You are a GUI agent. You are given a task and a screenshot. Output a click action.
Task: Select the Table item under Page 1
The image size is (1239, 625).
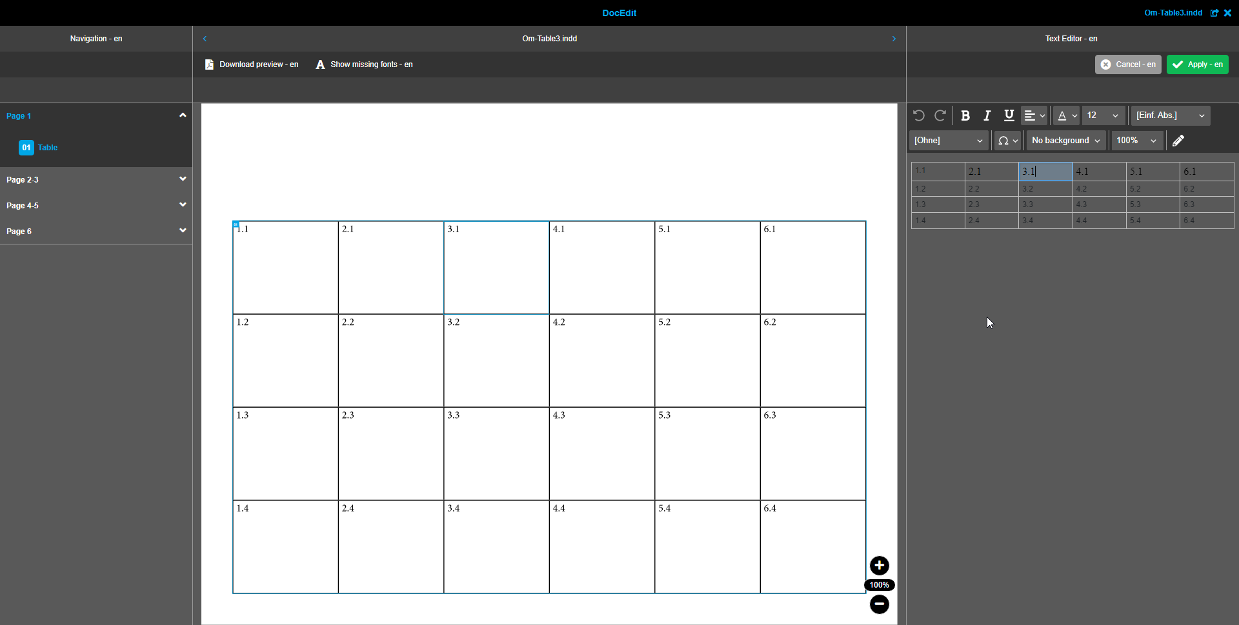click(48, 148)
